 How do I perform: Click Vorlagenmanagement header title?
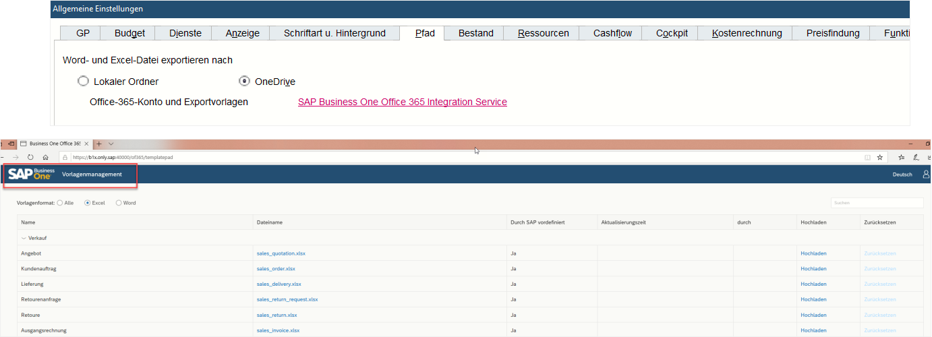click(x=92, y=175)
